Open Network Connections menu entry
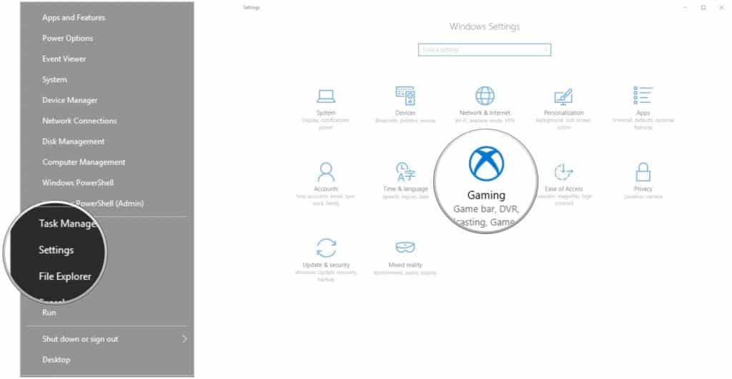This screenshot has height=379, width=732. [x=79, y=121]
